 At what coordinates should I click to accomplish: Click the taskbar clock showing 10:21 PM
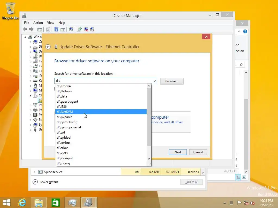point(266,203)
